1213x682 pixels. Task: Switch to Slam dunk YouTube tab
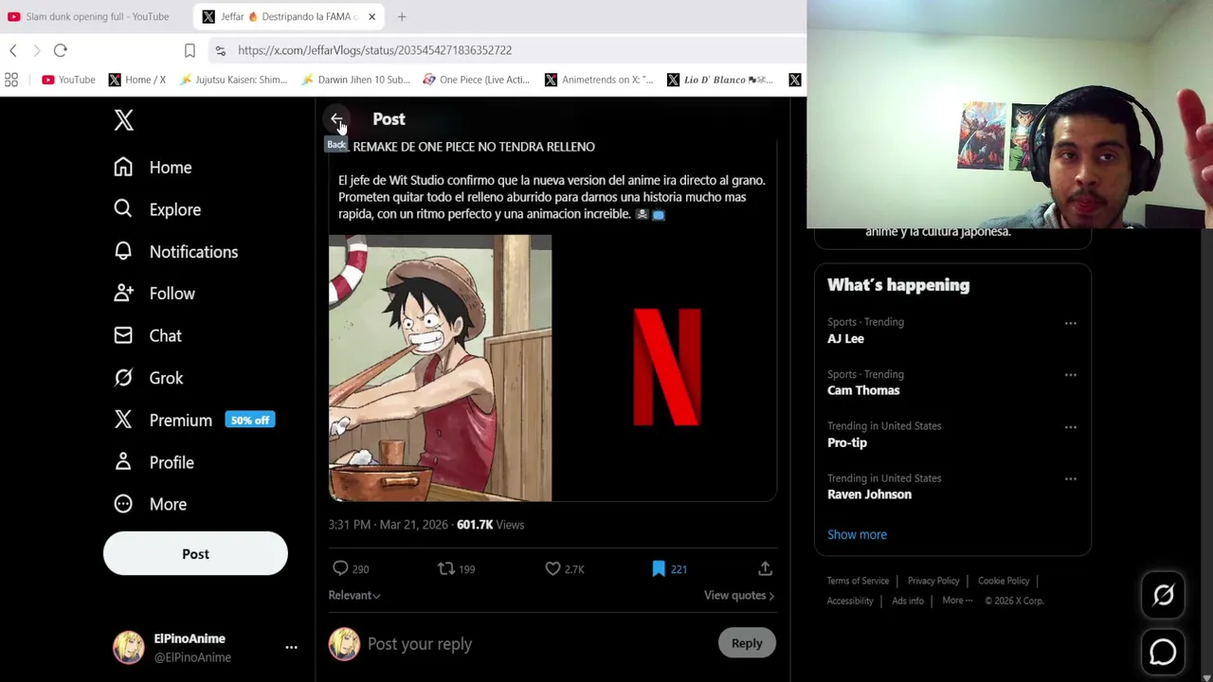pyautogui.click(x=87, y=16)
